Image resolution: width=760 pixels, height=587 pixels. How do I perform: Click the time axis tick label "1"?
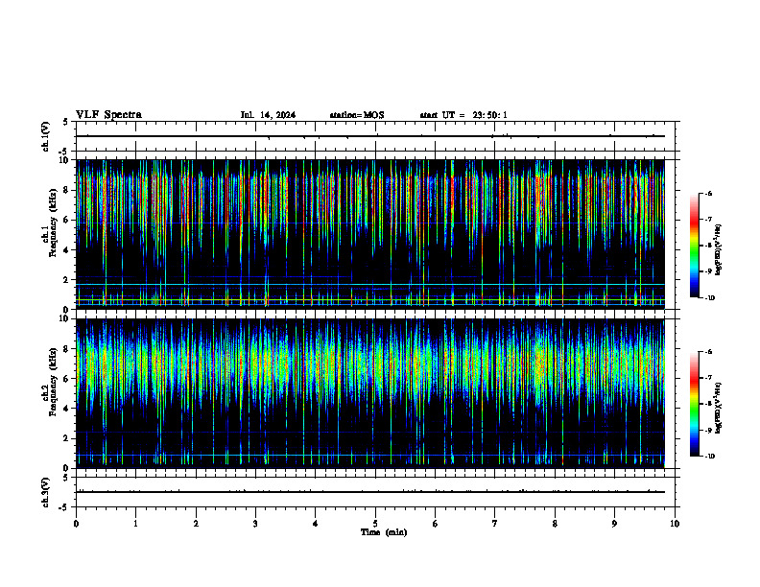tap(135, 524)
